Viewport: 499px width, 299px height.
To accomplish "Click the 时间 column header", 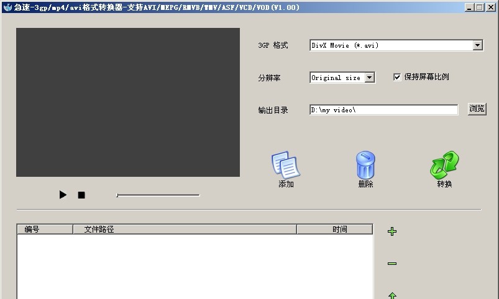I will point(334,229).
